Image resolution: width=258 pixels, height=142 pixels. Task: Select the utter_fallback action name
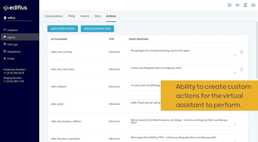[59, 86]
